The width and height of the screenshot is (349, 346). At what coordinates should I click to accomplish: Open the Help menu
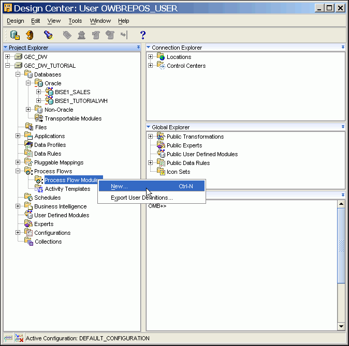pyautogui.click(x=124, y=21)
